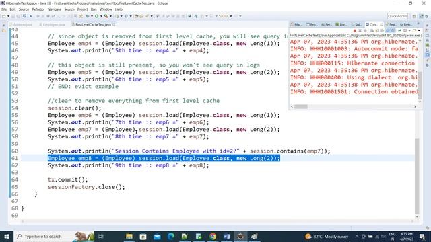Viewport: 431px width, 242px height.
Task: Click the Windows Start button
Action: click(x=7, y=236)
